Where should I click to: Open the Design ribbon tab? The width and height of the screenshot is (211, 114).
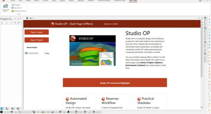71,1
